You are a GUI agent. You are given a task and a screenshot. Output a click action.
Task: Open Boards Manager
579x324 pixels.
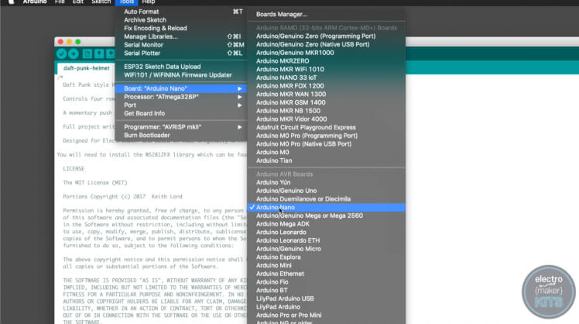pyautogui.click(x=327, y=15)
